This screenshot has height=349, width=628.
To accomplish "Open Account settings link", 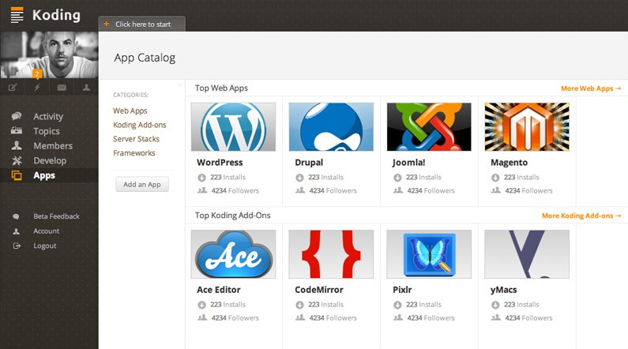I will tap(46, 231).
